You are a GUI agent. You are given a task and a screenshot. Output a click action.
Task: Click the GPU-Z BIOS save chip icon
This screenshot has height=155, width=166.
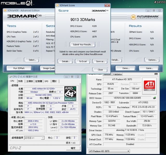click(x=155, y=98)
